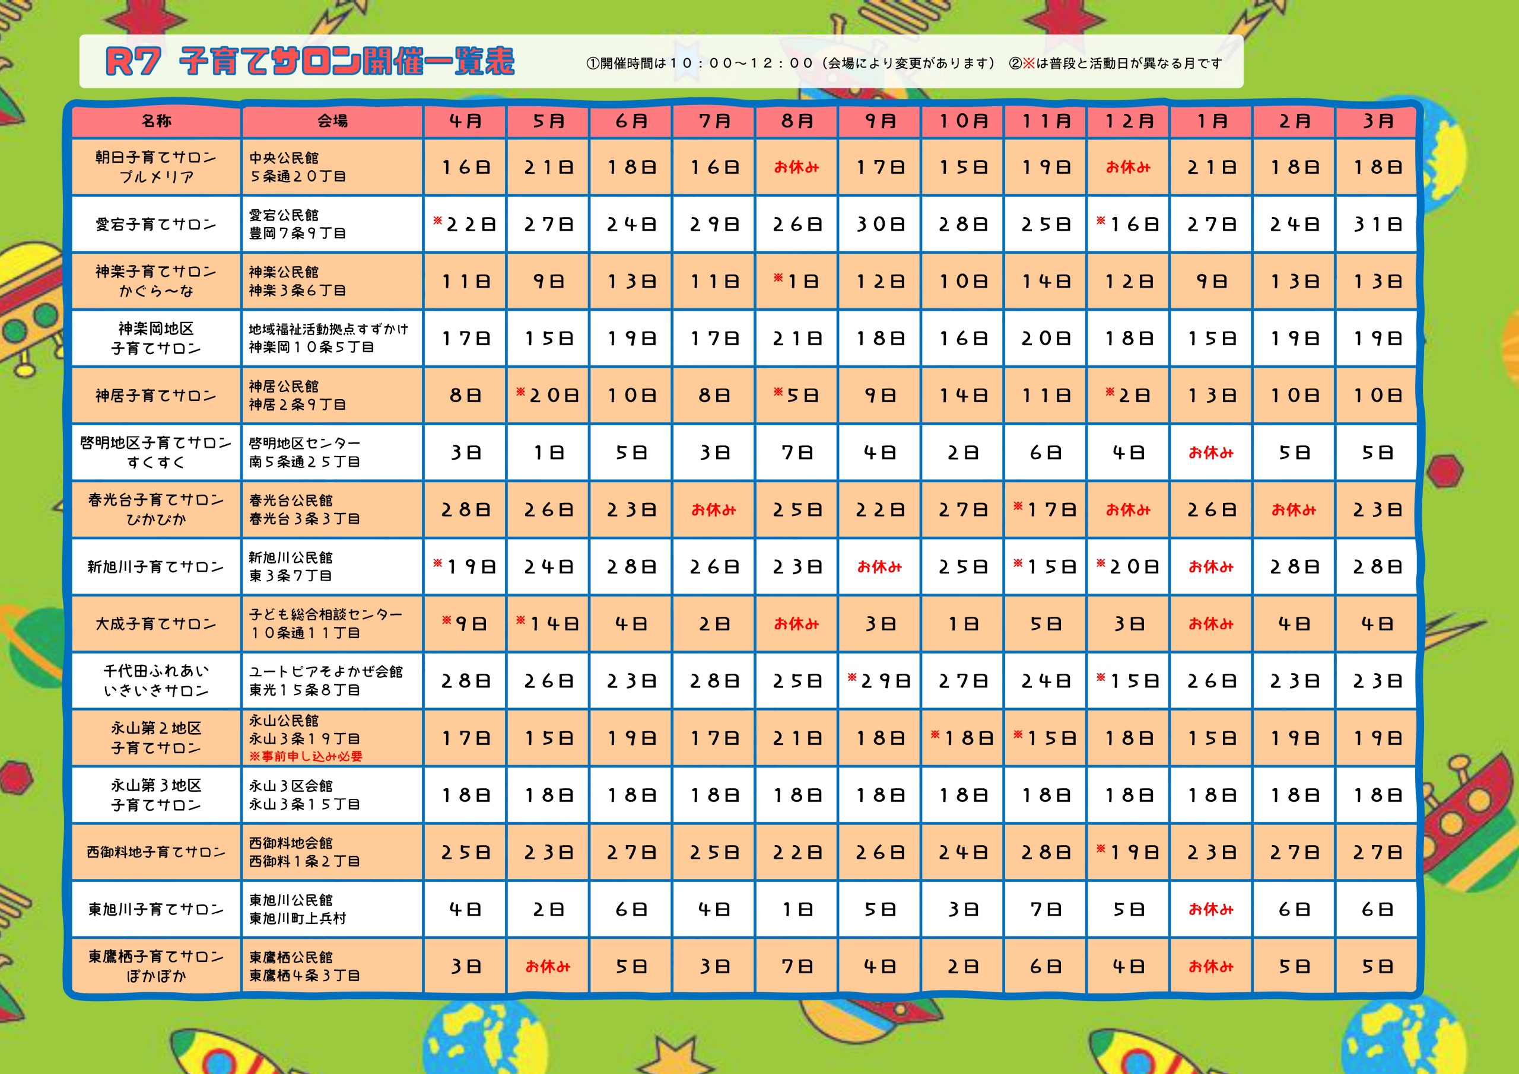Click the 'お休み' January cell in 啓明 row

point(1210,452)
